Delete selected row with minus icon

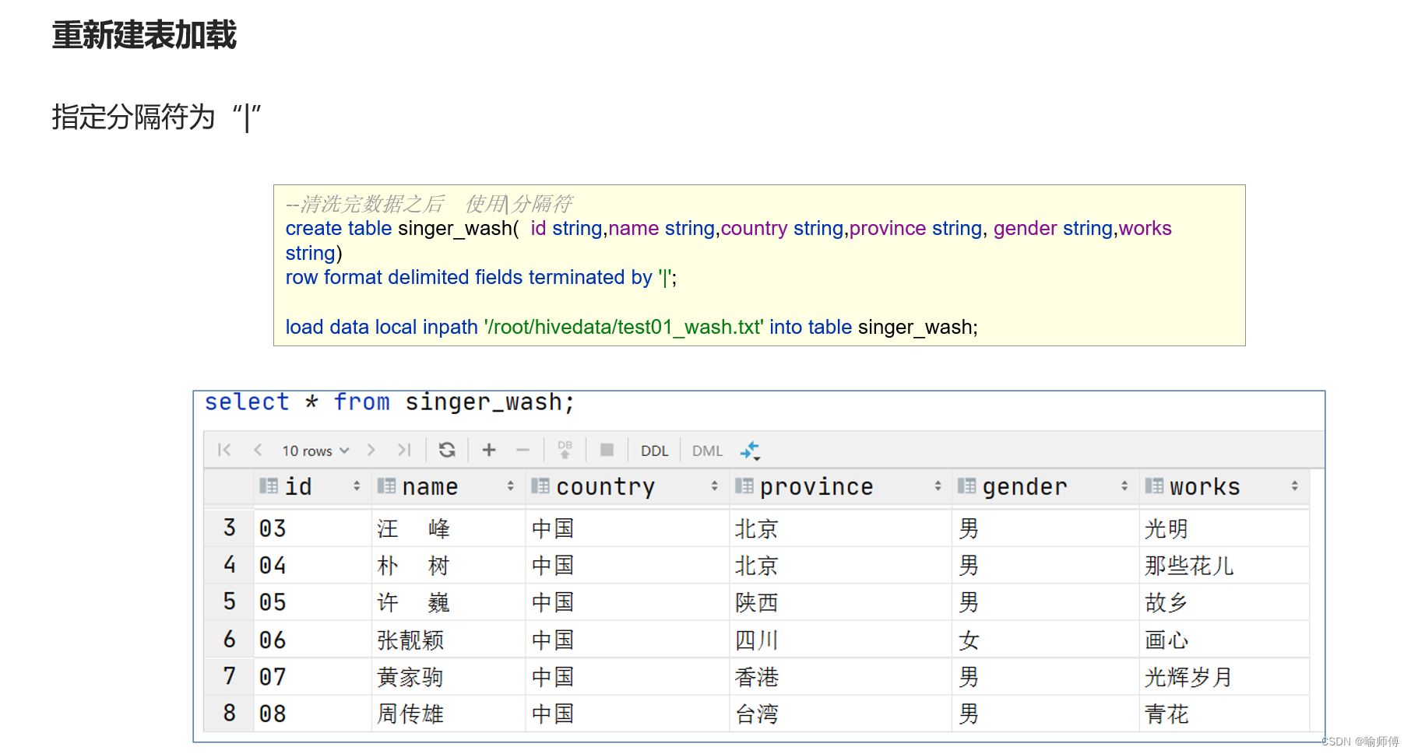click(523, 450)
